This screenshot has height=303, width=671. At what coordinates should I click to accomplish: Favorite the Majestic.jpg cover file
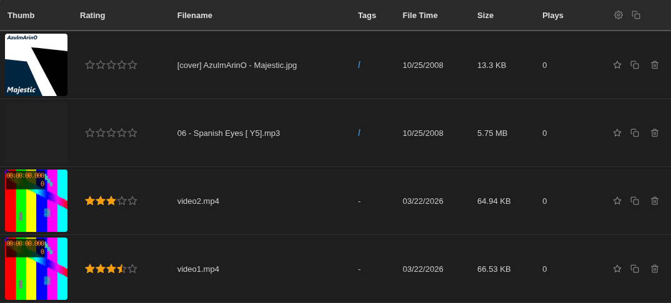617,65
